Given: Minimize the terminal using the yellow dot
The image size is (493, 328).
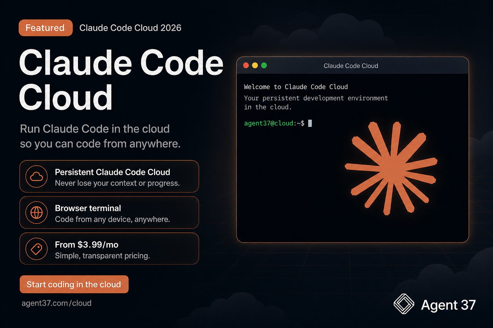Looking at the screenshot, I should click(255, 65).
